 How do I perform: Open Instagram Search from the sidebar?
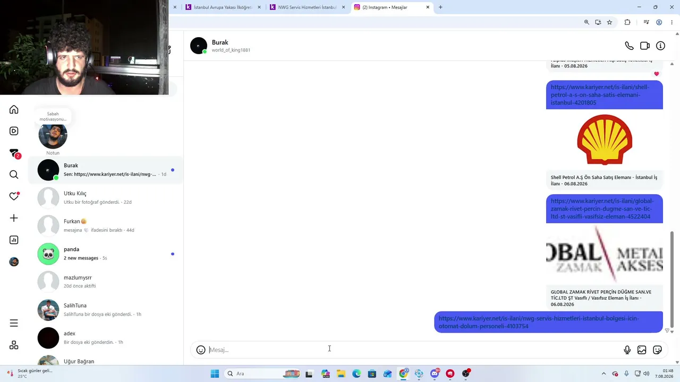coord(14,175)
